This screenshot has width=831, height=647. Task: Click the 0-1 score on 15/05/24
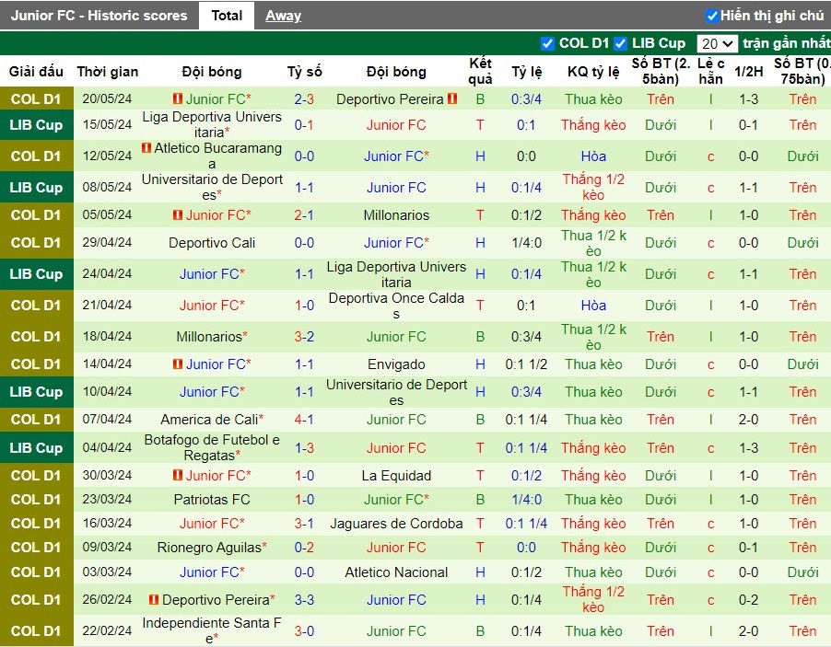pos(304,125)
